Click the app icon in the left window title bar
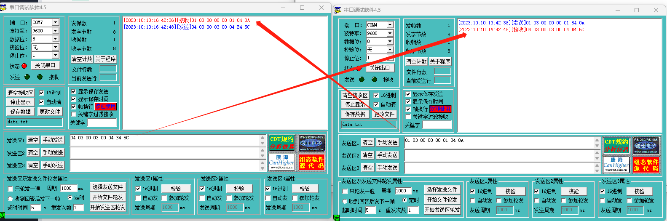 [4, 7]
